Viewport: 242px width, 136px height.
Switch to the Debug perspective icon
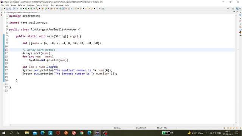tap(240, 9)
